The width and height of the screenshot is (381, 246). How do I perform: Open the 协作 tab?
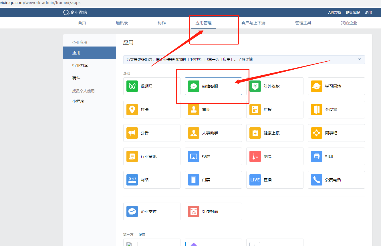(162, 23)
